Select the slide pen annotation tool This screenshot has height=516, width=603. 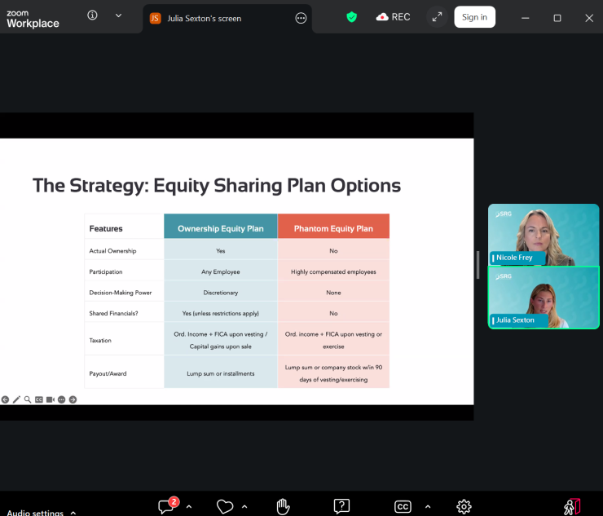point(16,399)
